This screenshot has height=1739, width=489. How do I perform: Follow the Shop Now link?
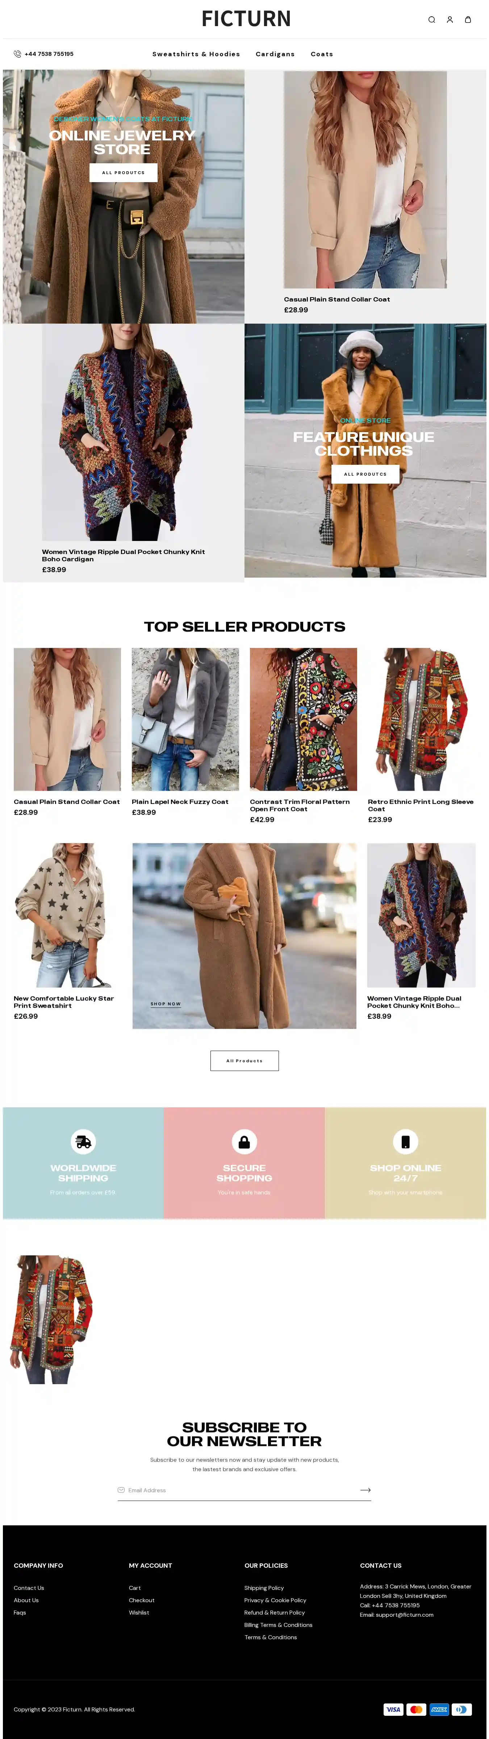166,1004
